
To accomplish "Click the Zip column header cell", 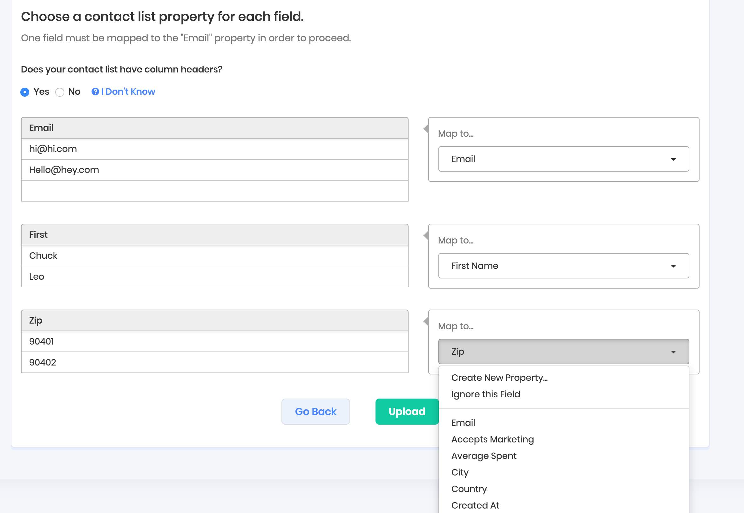I will click(214, 320).
